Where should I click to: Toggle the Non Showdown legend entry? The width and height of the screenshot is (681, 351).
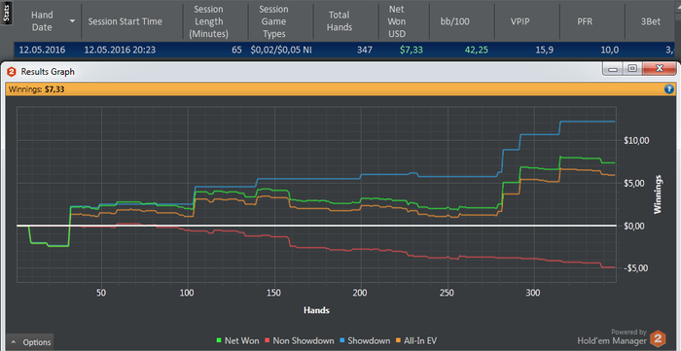(x=300, y=340)
